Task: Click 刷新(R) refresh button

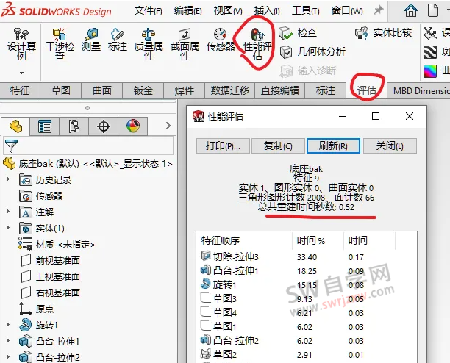Action: 333,146
